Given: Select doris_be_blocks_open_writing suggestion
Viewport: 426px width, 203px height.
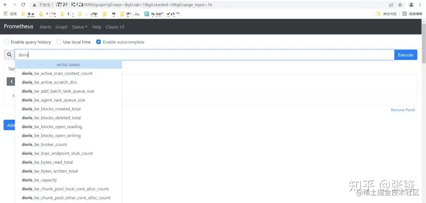Looking at the screenshot, I should click(x=69, y=136).
